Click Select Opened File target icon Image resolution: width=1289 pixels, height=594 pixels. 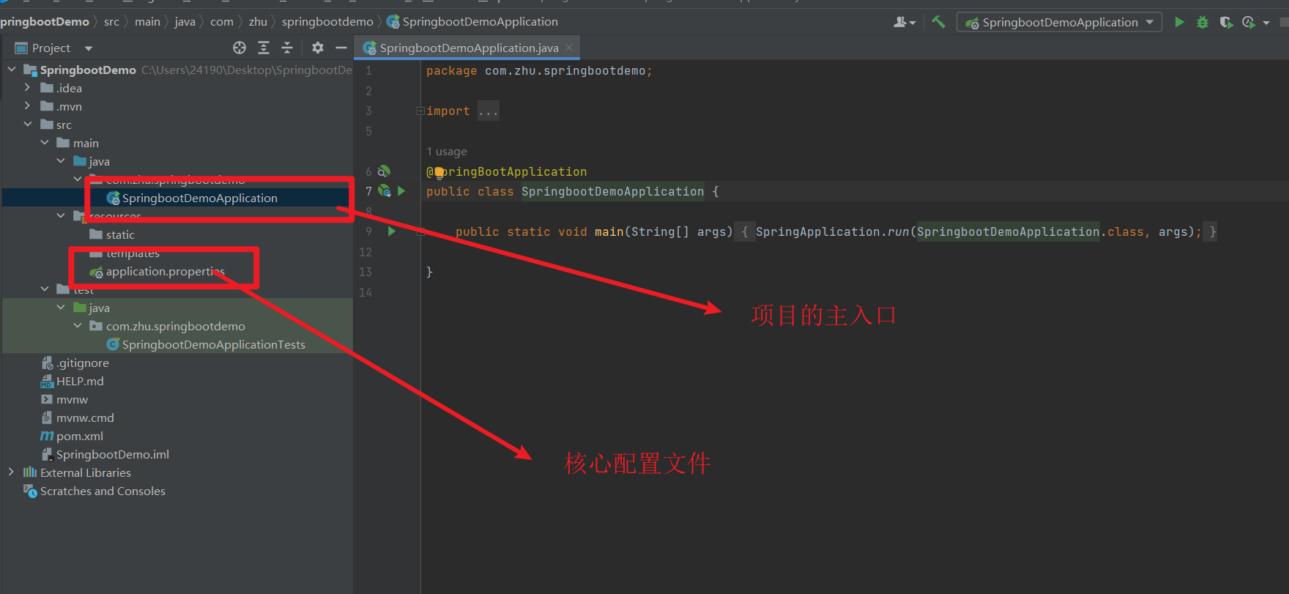[x=239, y=48]
